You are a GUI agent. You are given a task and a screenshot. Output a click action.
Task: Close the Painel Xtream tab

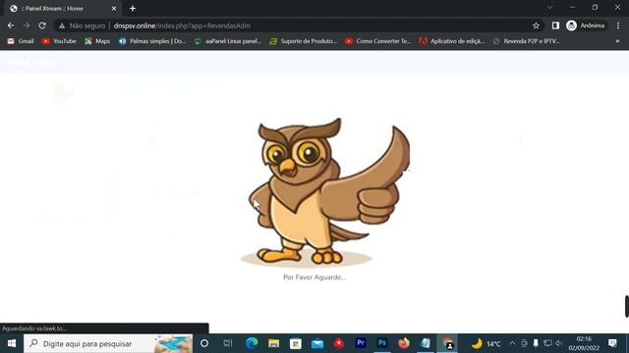(x=114, y=9)
